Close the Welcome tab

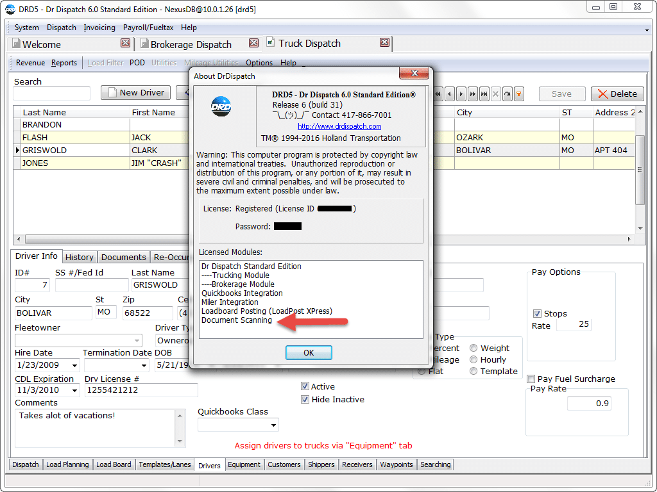(124, 43)
